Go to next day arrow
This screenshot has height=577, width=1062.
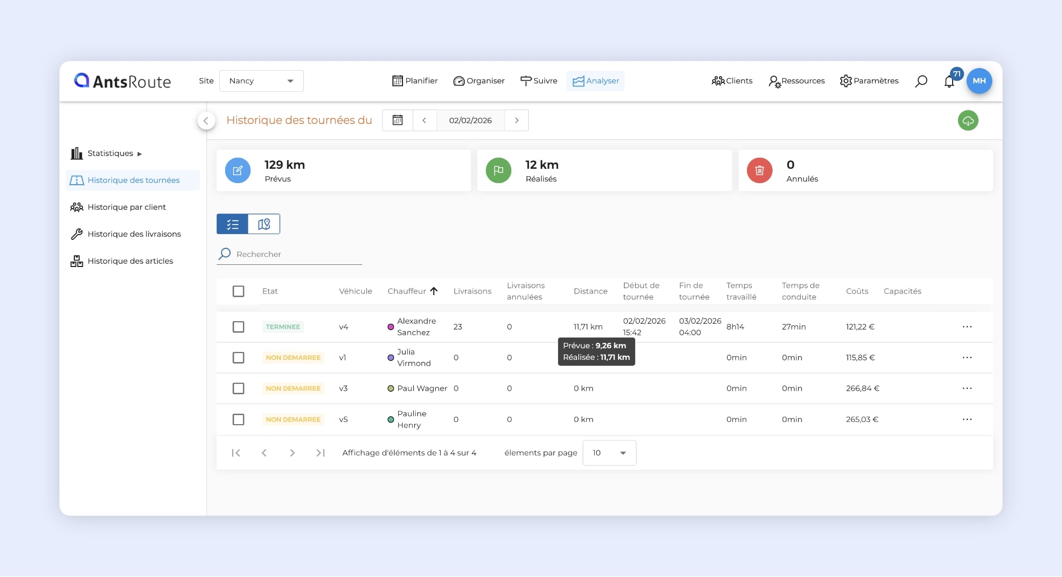tap(516, 120)
